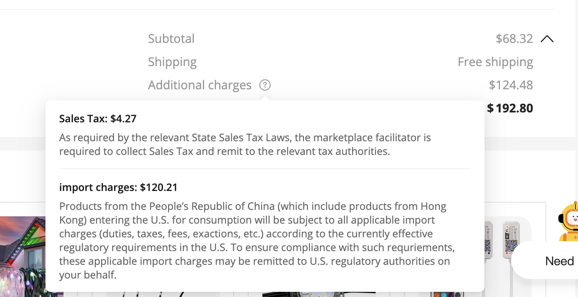578x297 pixels.
Task: Click the Shipping label
Action: [x=172, y=62]
